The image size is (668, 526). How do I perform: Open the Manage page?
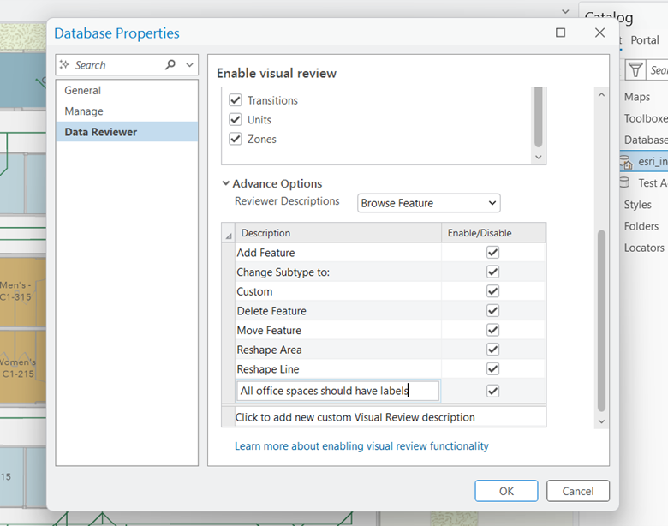[x=84, y=111]
